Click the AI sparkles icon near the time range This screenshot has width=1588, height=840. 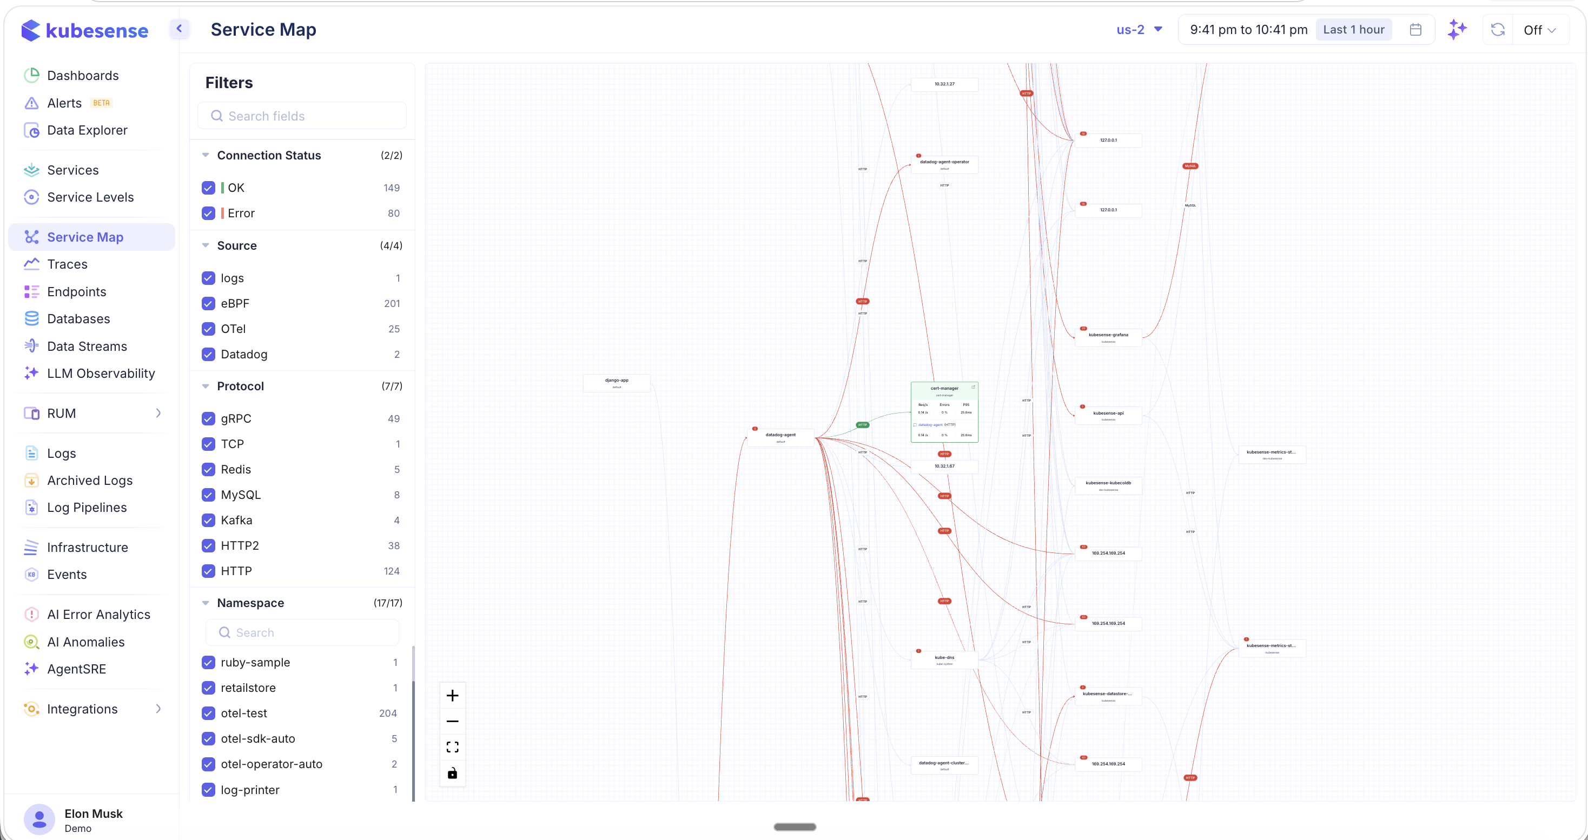(1458, 29)
